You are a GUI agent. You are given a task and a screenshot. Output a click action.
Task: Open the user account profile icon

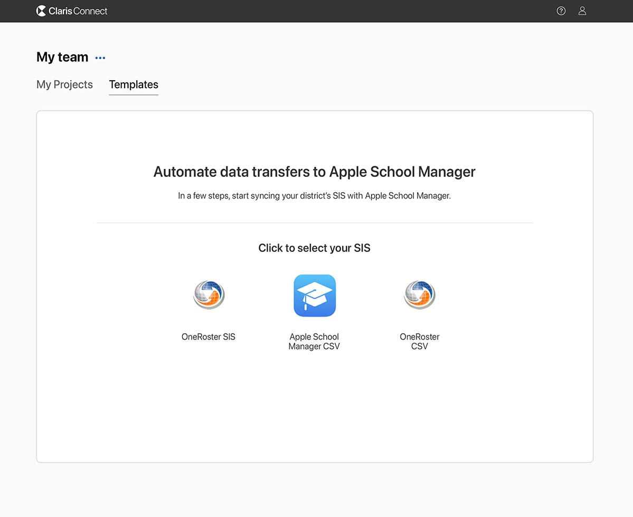point(582,11)
